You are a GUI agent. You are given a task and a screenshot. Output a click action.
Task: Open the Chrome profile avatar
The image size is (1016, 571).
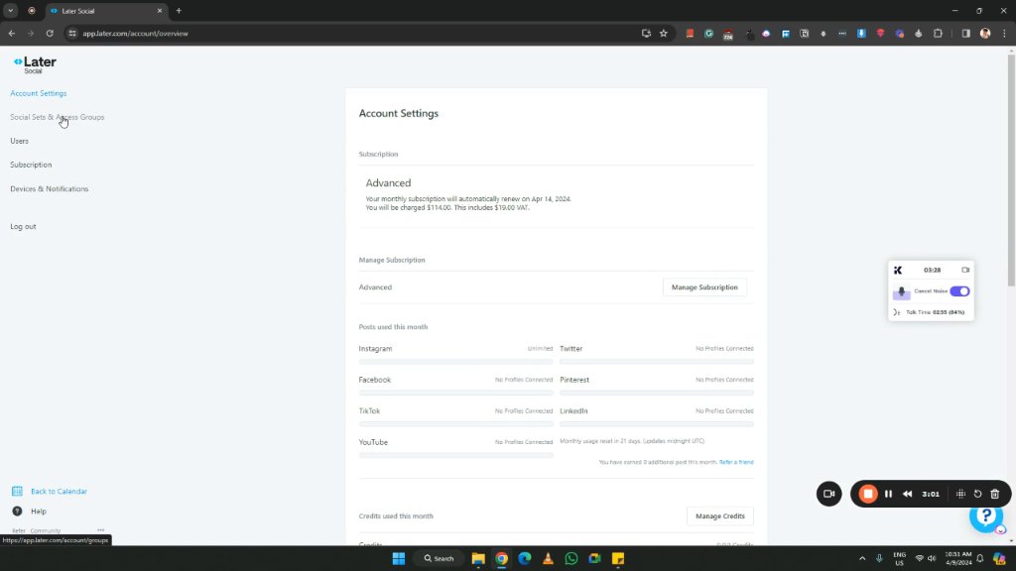pos(985,34)
